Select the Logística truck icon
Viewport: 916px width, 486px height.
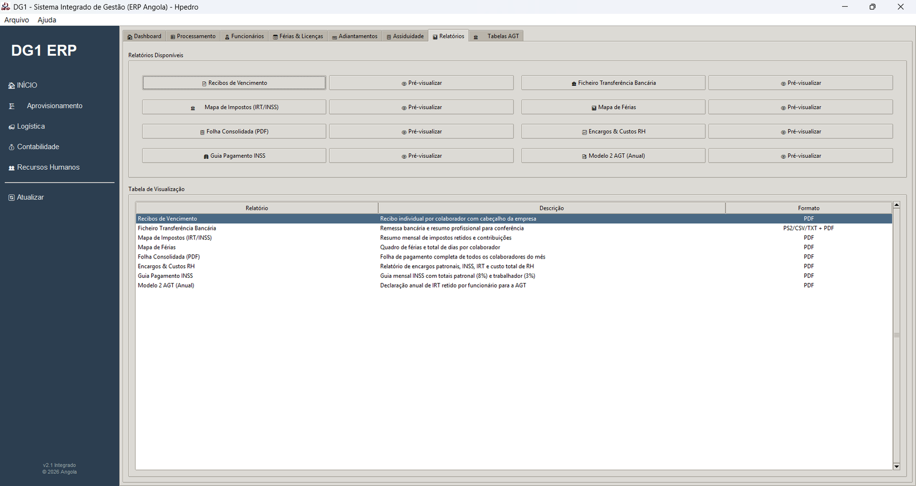click(11, 127)
